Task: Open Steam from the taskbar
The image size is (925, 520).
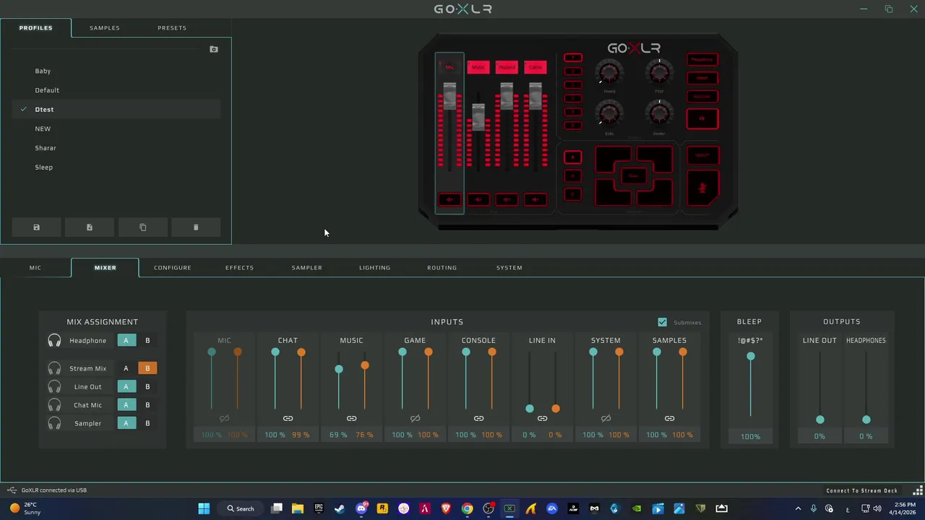Action: coord(340,508)
